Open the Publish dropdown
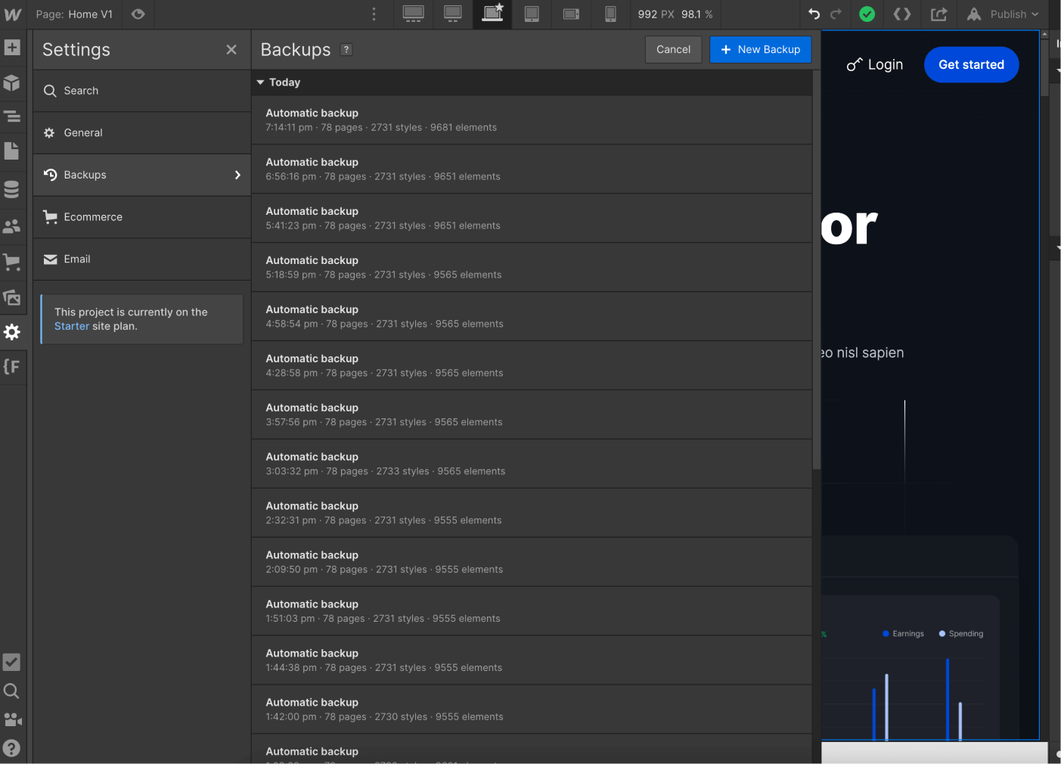The height and width of the screenshot is (764, 1061). click(1003, 14)
